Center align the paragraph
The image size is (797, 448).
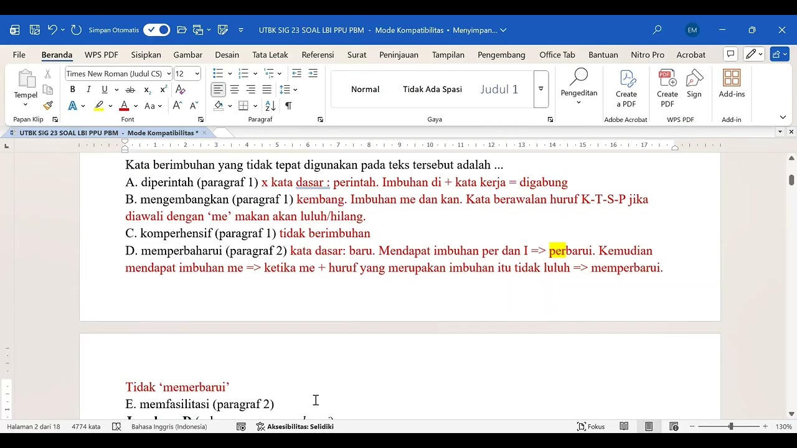(234, 90)
